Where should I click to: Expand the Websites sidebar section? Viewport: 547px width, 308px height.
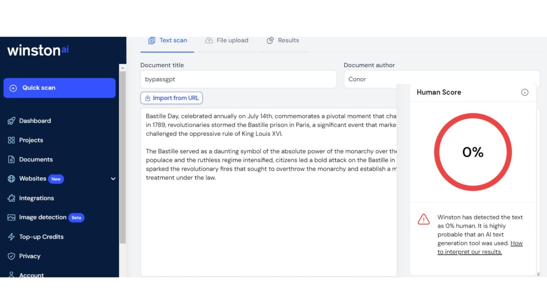pos(113,179)
